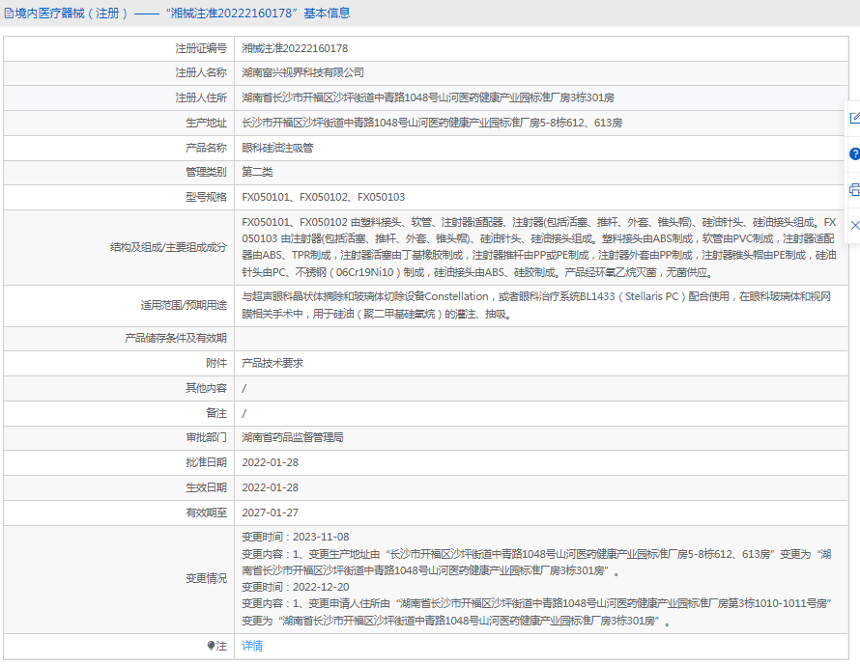Open the 详情 link in the bottom row
Image resolution: width=860 pixels, height=665 pixels.
(x=252, y=646)
